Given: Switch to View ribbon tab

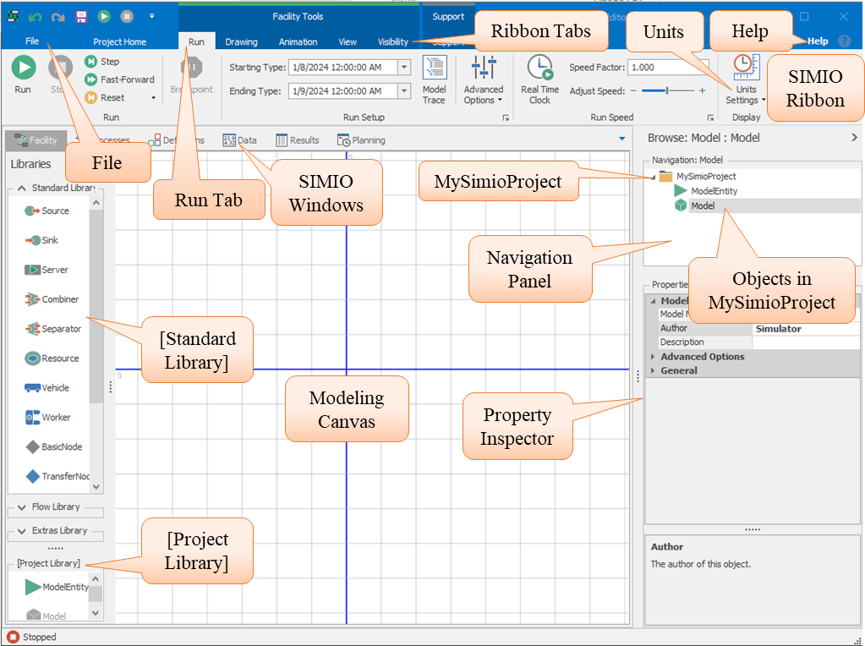Looking at the screenshot, I should 348,41.
